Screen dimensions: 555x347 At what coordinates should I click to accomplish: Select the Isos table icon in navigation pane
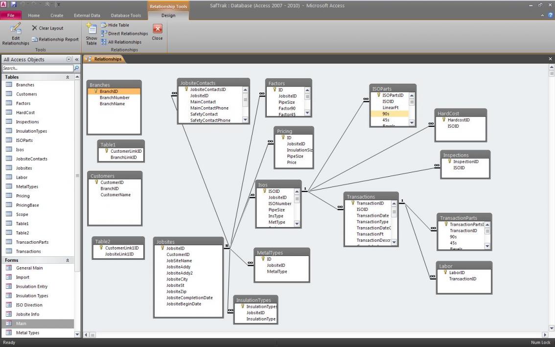9,149
